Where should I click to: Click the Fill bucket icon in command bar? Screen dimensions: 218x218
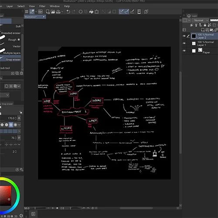point(91,12)
